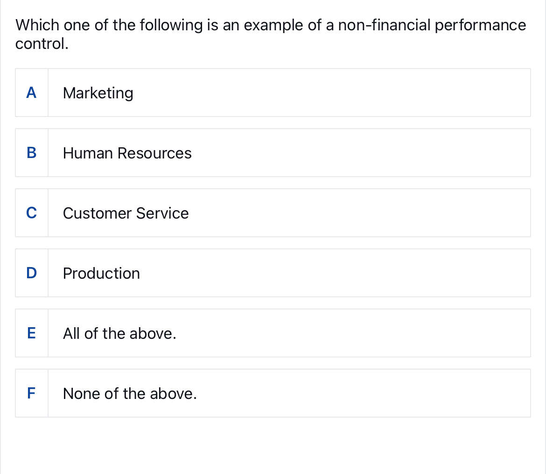Select answer option F None of the above
Image resolution: width=546 pixels, height=474 pixels.
click(273, 393)
